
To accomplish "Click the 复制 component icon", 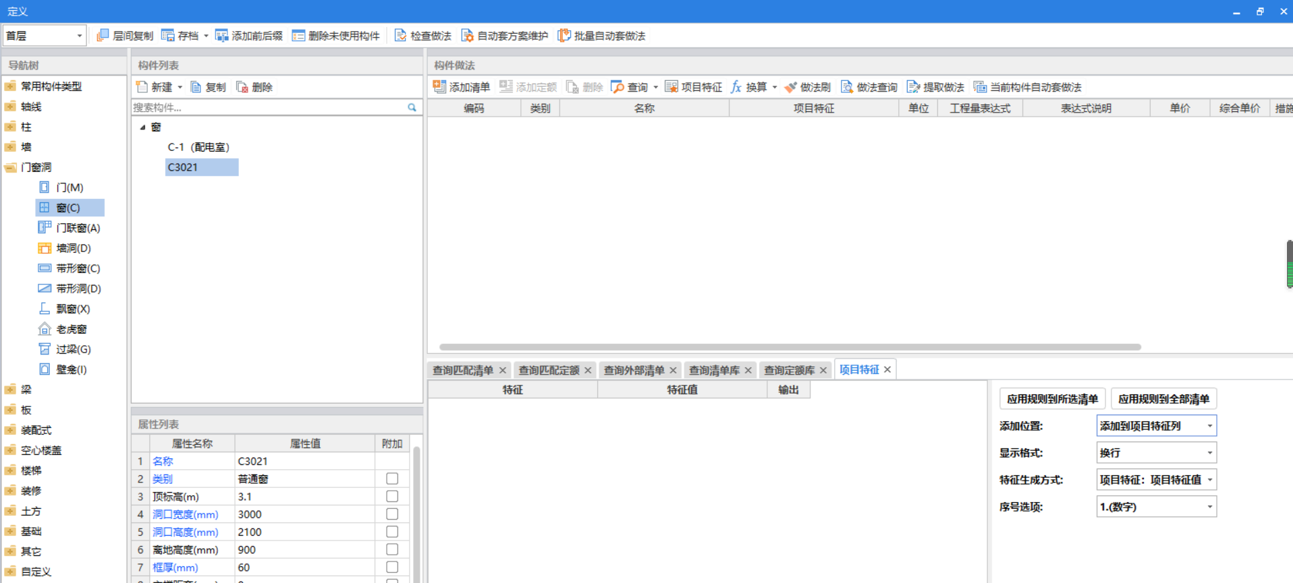I will [x=196, y=87].
